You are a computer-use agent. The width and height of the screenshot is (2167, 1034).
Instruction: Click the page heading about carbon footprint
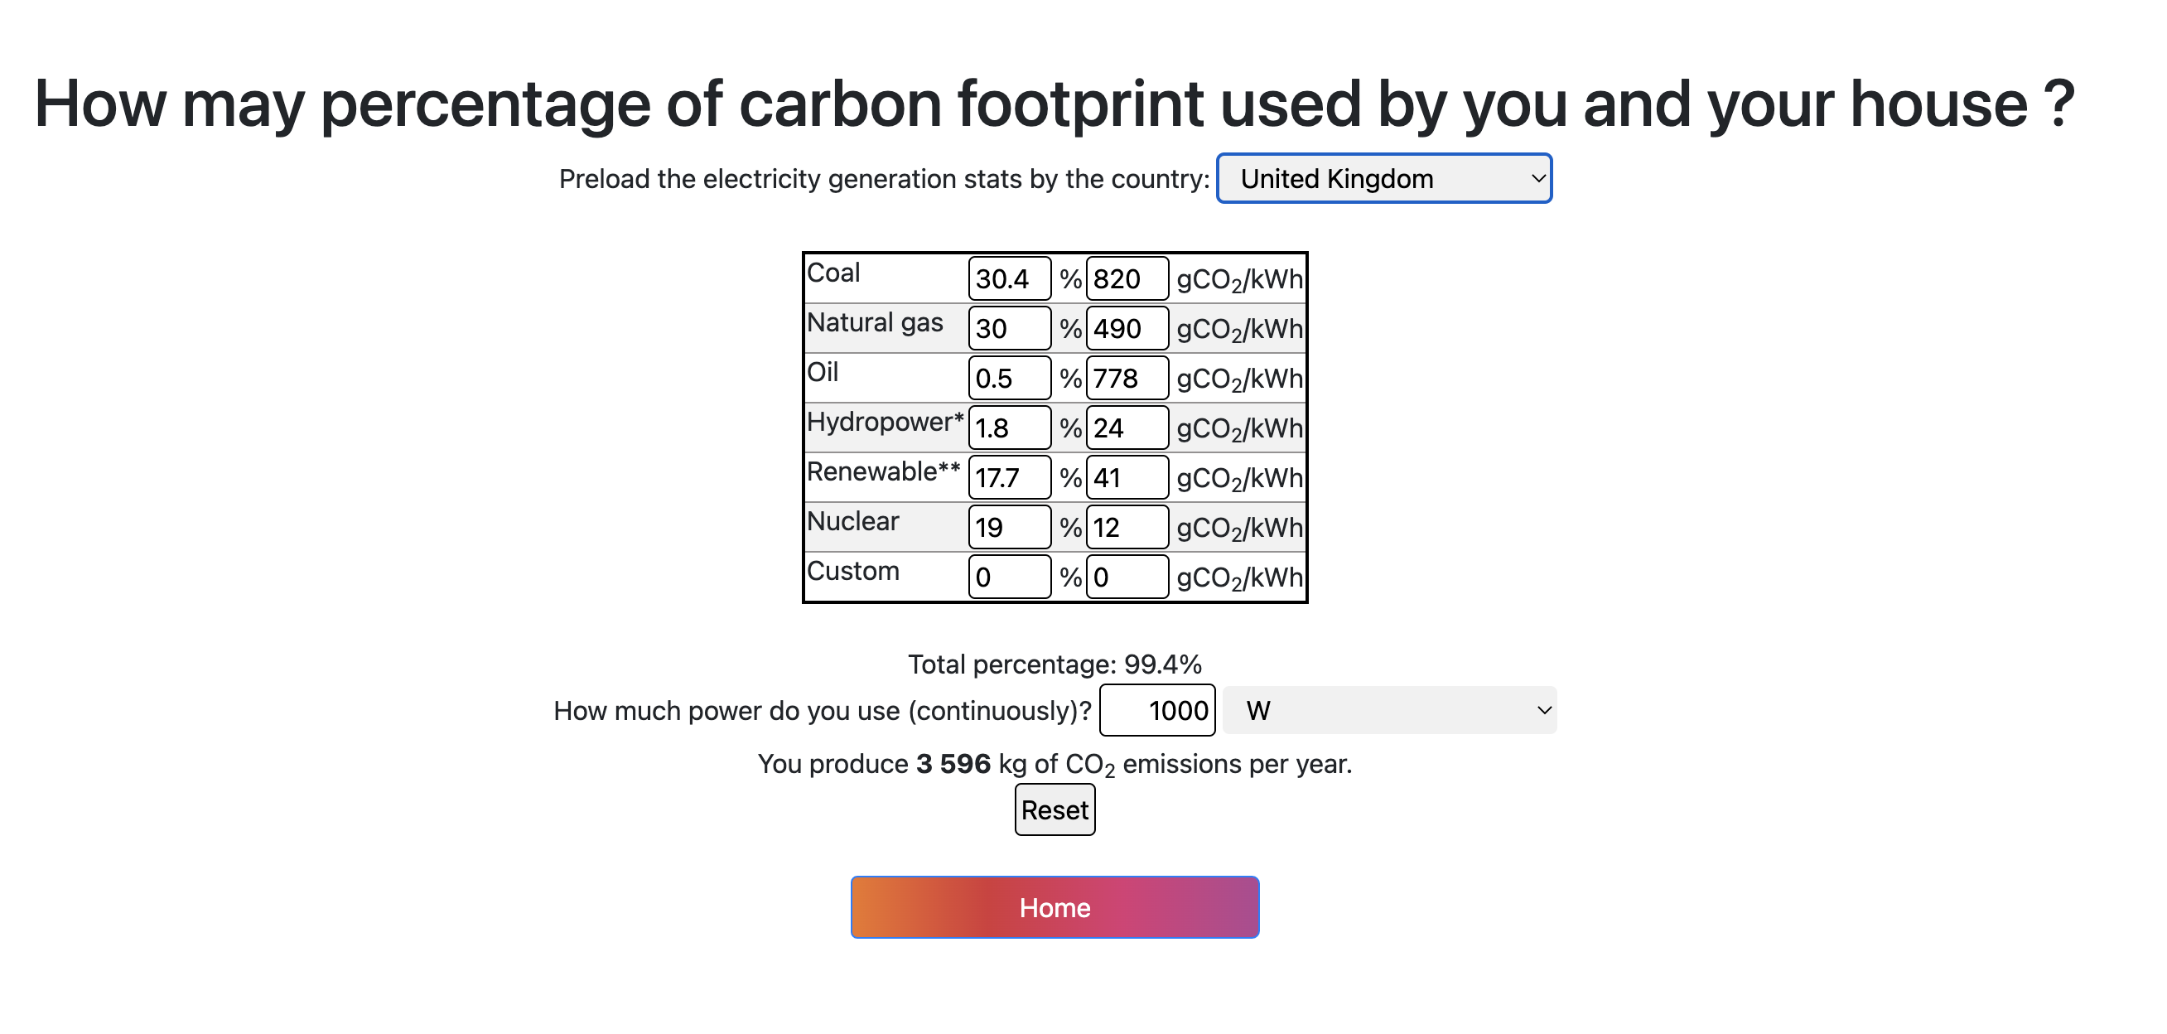(x=1054, y=104)
